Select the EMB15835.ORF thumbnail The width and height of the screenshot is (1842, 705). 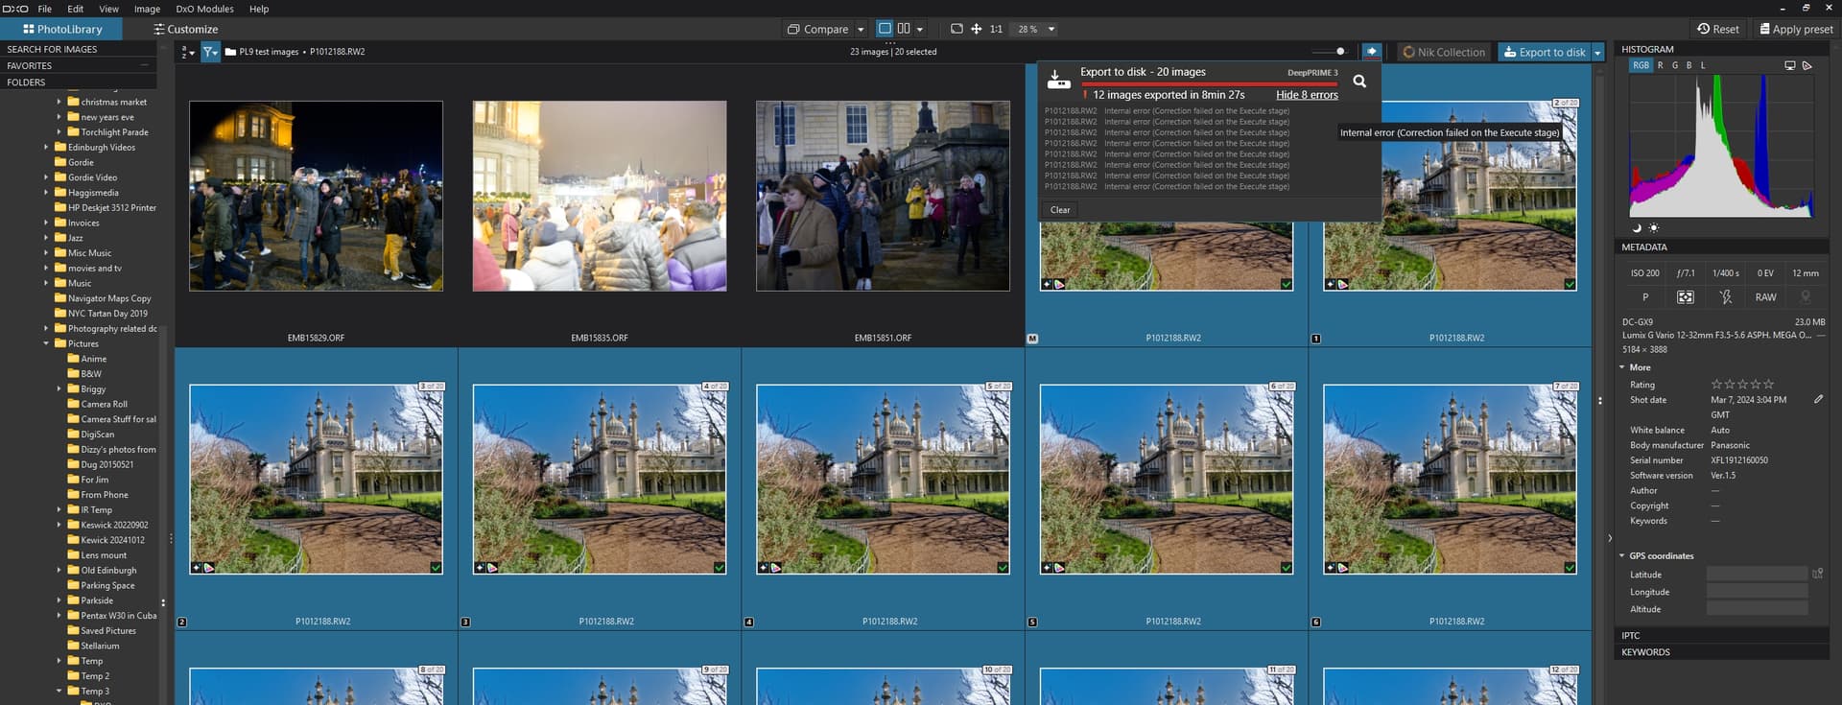[599, 196]
